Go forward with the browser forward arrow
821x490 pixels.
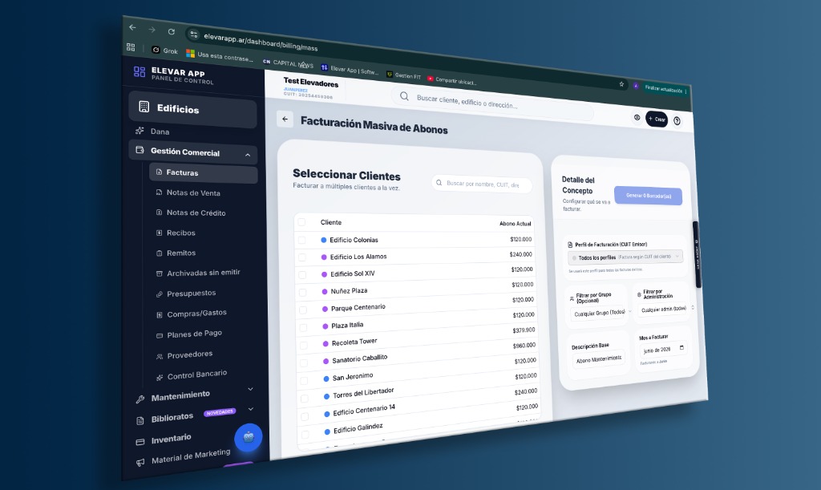[x=152, y=30]
